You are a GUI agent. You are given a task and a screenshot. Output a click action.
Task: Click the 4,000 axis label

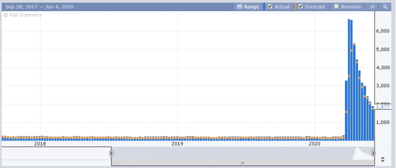[x=383, y=68]
